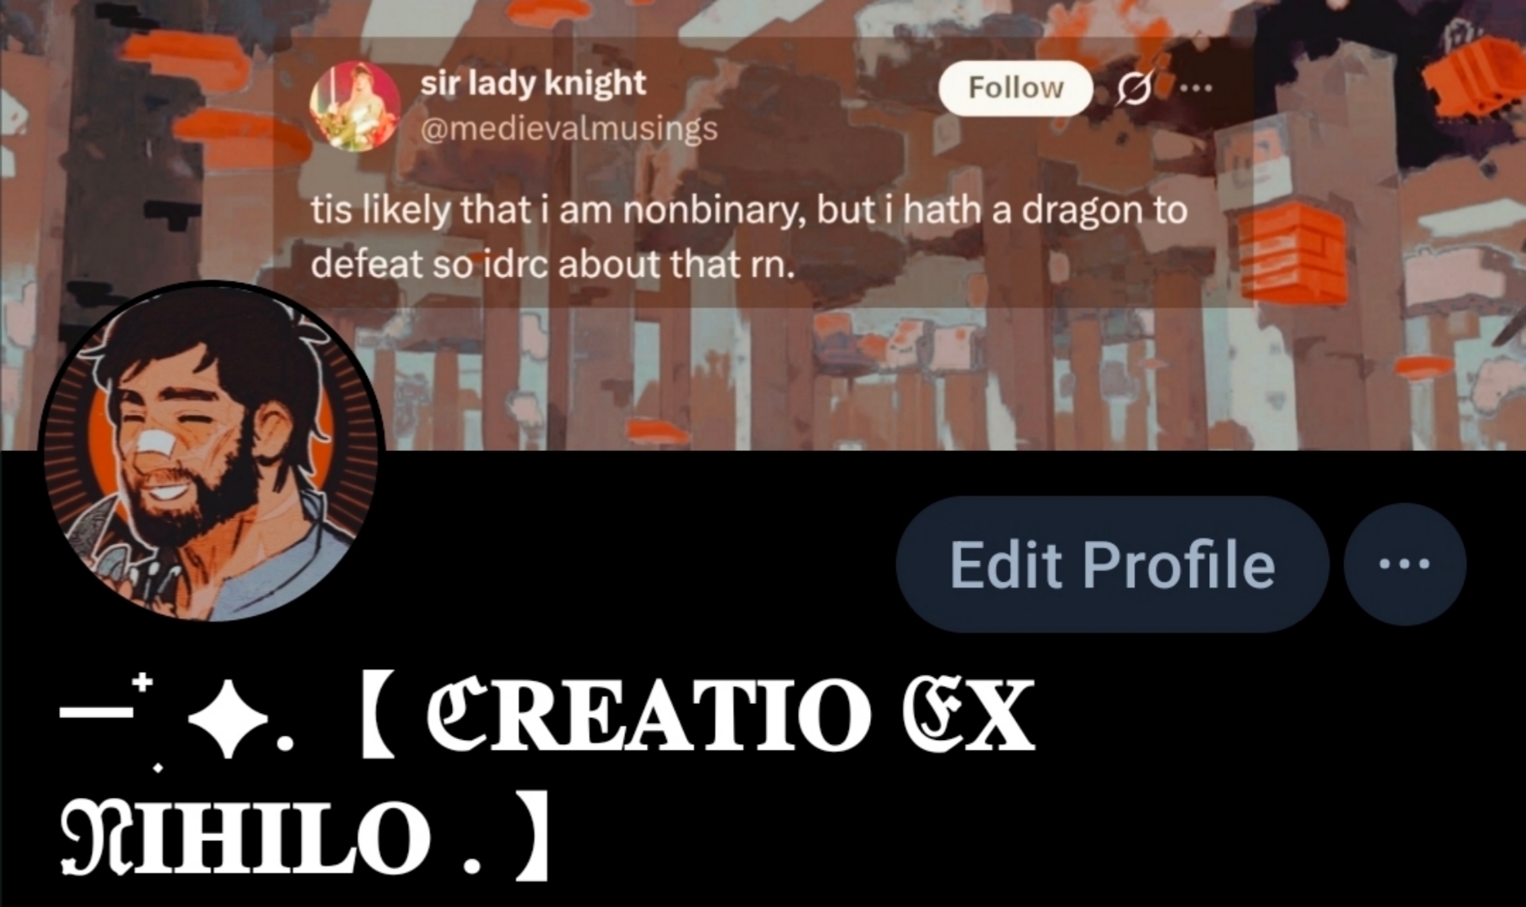
Task: Click the sir lady knight display name
Action: 532,83
